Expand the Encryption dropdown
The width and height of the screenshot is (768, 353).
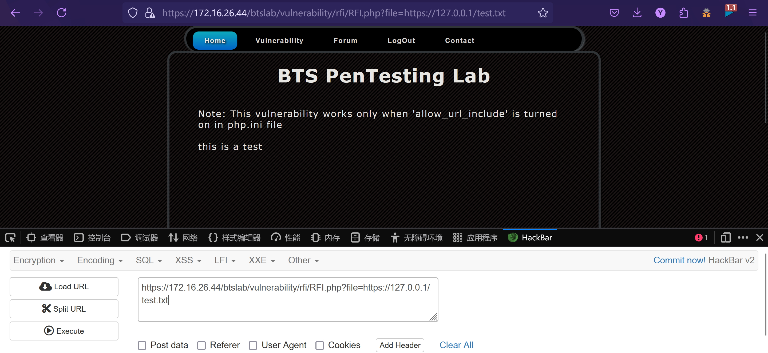39,260
